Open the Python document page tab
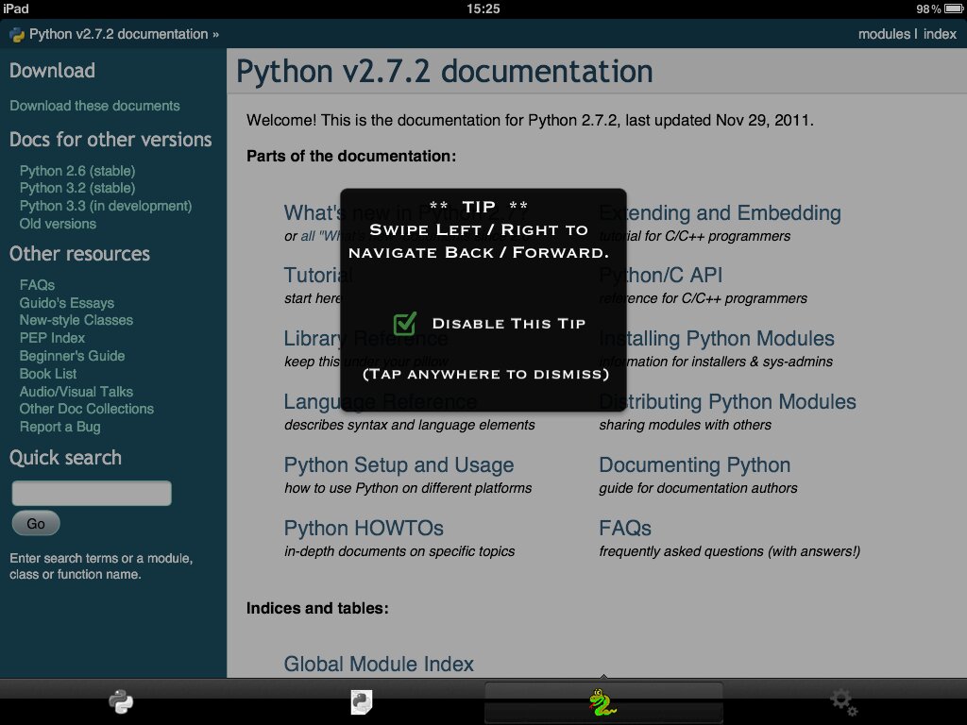 click(362, 701)
